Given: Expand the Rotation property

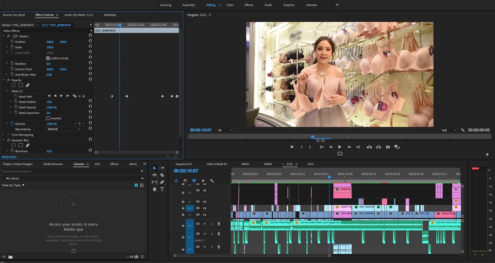Looking at the screenshot, I should point(7,63).
